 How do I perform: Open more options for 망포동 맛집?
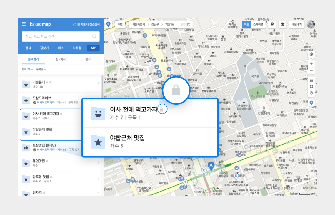tap(99, 178)
